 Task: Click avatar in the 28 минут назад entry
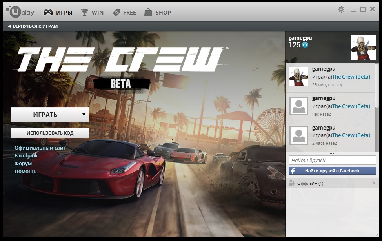pos(299,77)
